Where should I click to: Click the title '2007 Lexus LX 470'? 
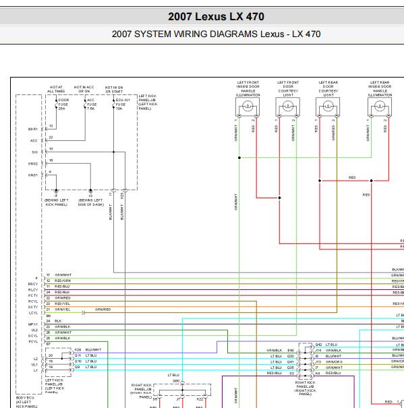pos(216,17)
